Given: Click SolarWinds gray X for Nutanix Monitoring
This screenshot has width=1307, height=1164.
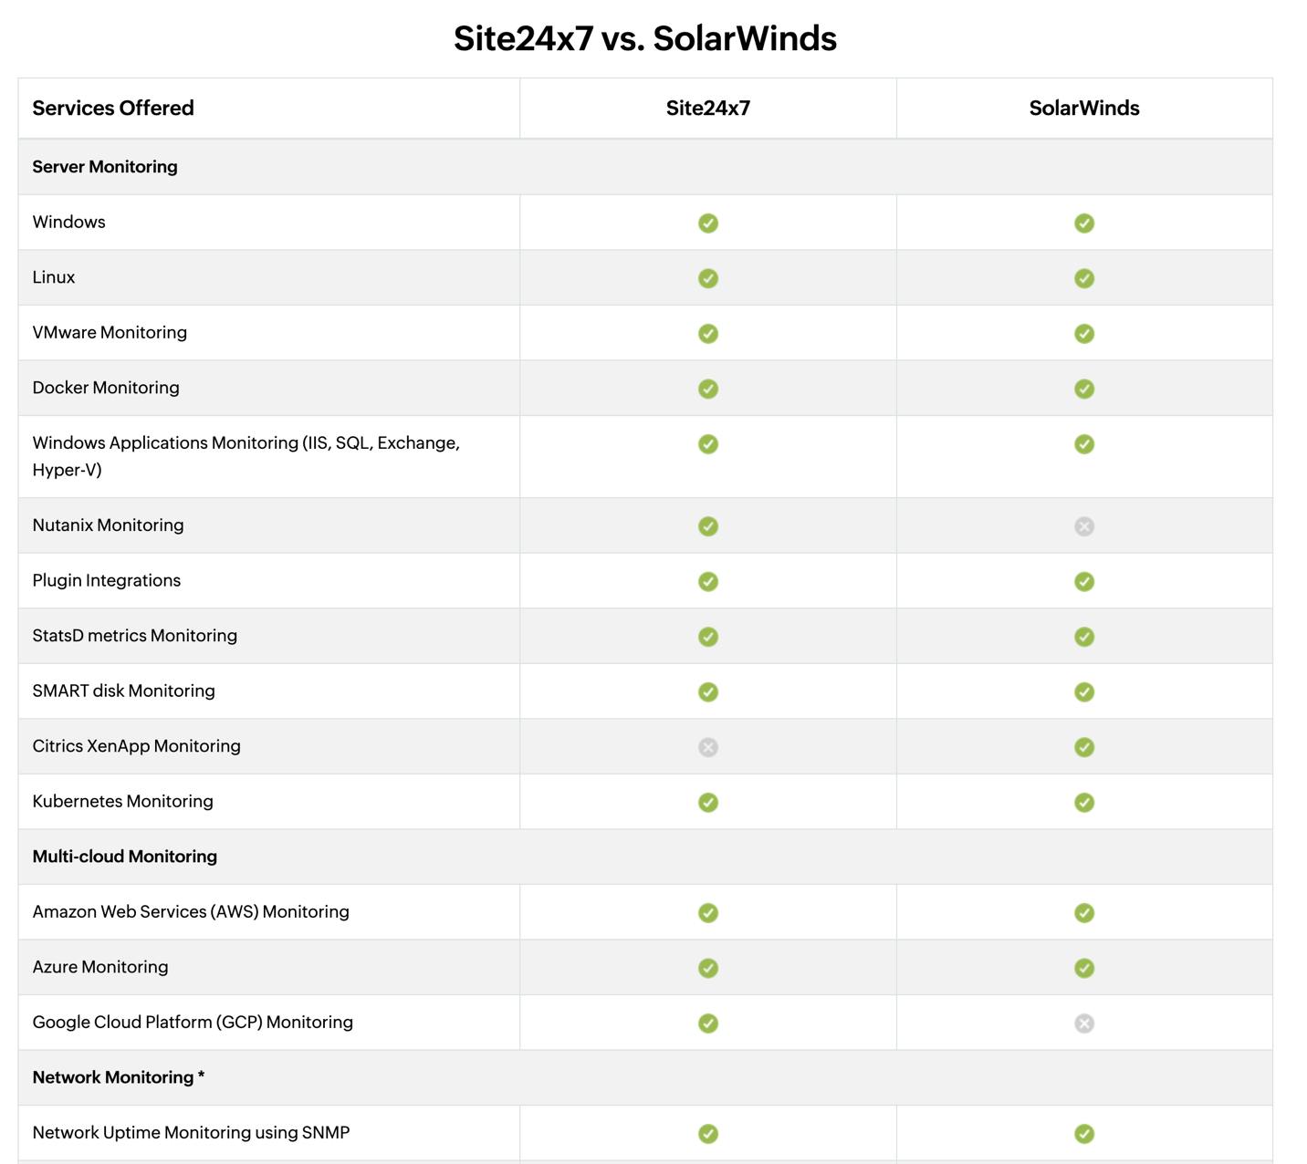Looking at the screenshot, I should 1084,526.
